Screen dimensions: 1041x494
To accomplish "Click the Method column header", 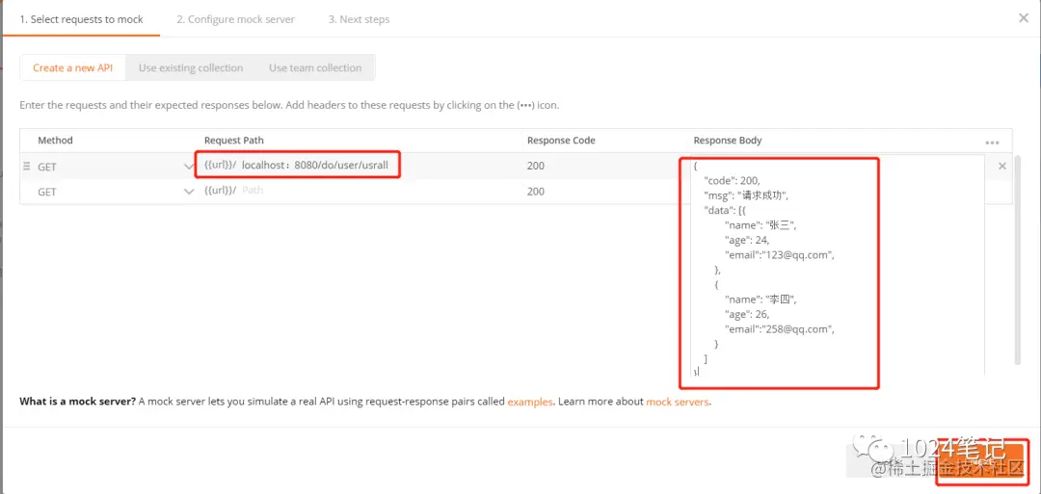I will 55,141.
